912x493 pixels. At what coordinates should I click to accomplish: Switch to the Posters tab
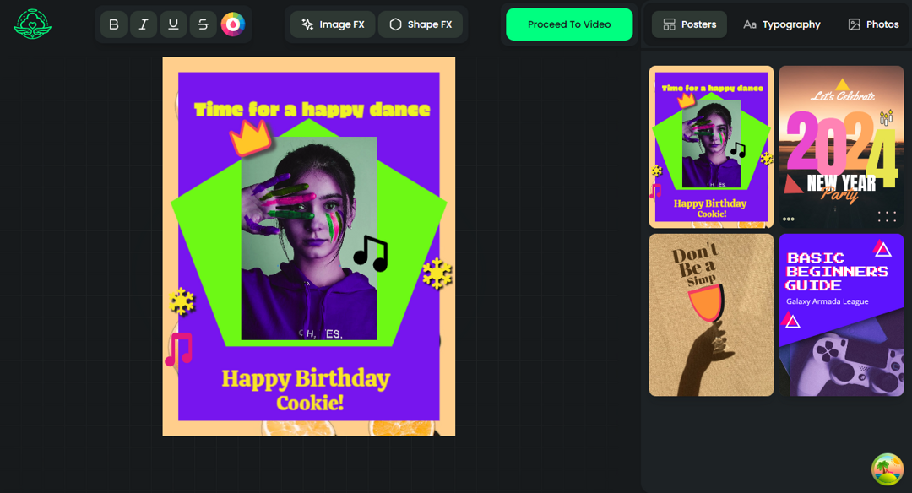pyautogui.click(x=690, y=24)
